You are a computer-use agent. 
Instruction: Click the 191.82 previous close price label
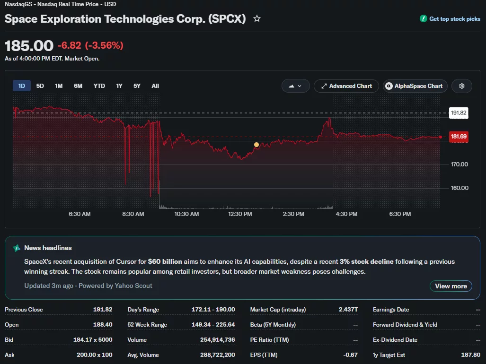click(459, 113)
